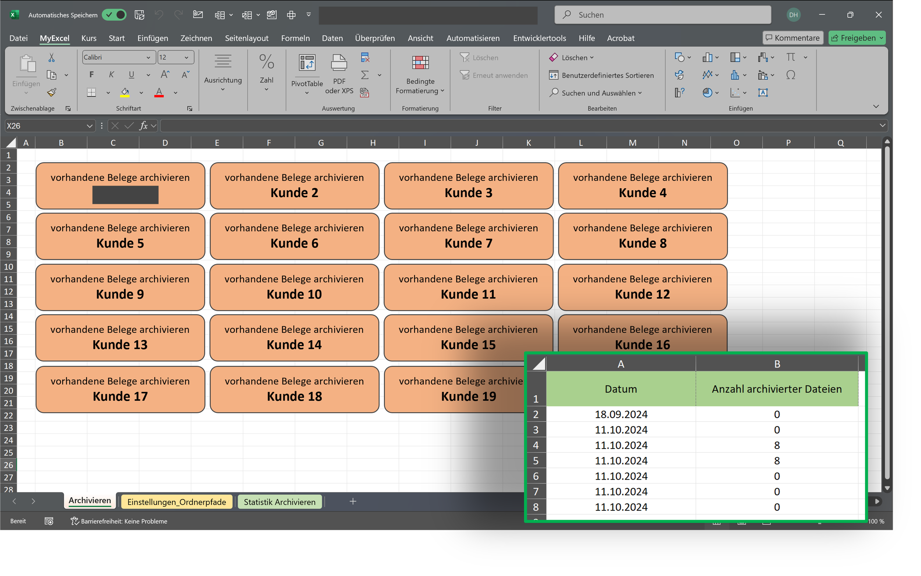
Task: Switch to Statistik Archivieren sheet tab
Action: pos(279,502)
